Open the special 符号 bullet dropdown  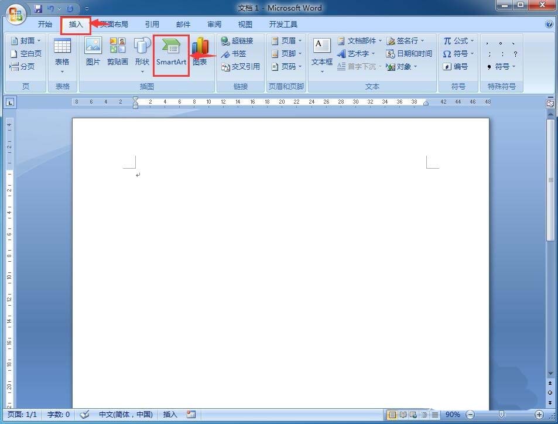[x=501, y=67]
